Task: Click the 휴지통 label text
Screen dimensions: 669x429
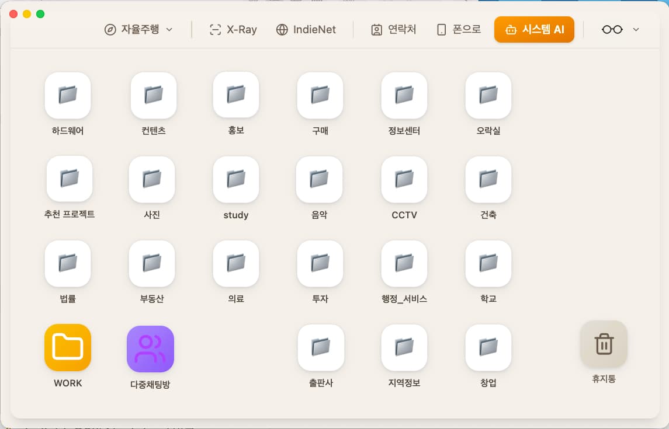Action: (604, 379)
